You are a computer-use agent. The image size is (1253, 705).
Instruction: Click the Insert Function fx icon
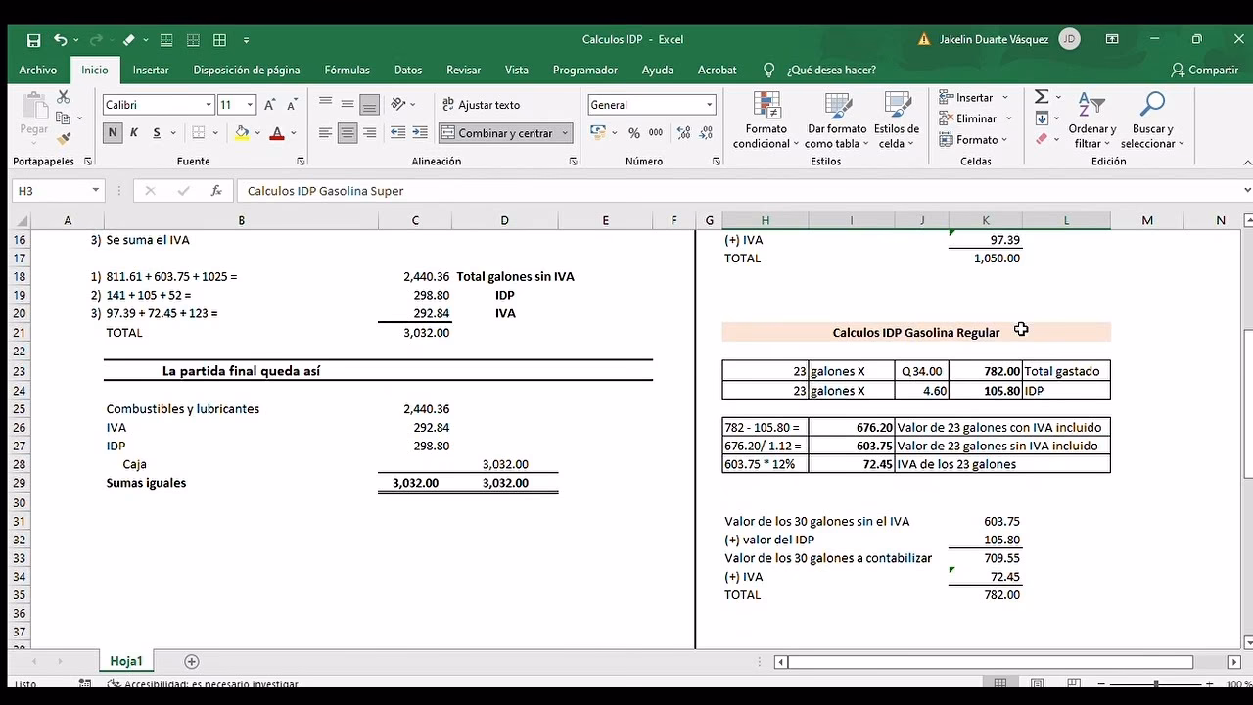pos(216,191)
